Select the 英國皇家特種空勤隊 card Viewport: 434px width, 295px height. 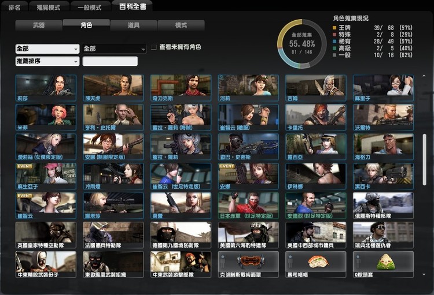click(46, 235)
